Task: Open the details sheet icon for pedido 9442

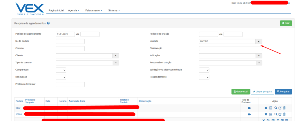Action: coord(270,108)
